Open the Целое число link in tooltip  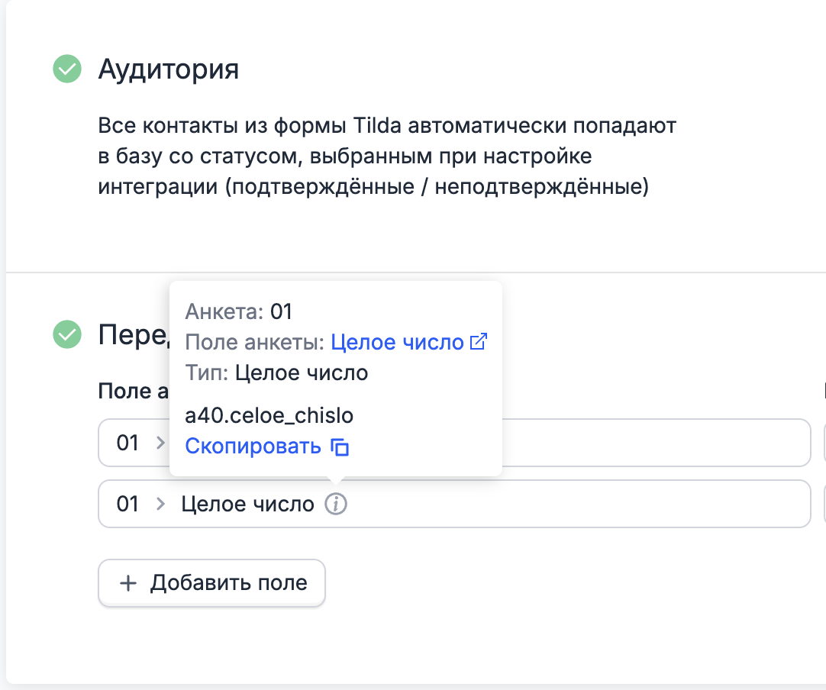[397, 343]
